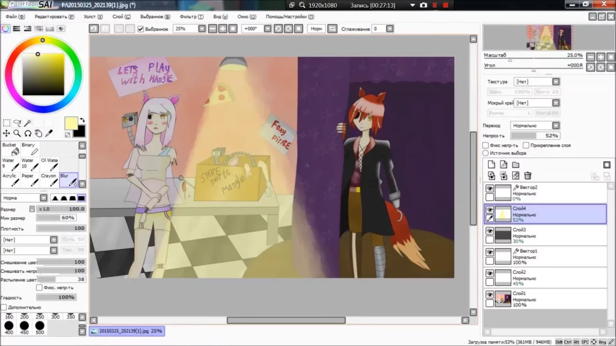
Task: Adjust the Мин размер 60% slider
Action: (x=56, y=218)
